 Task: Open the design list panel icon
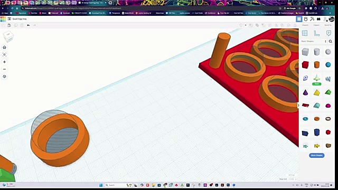[10, 19]
